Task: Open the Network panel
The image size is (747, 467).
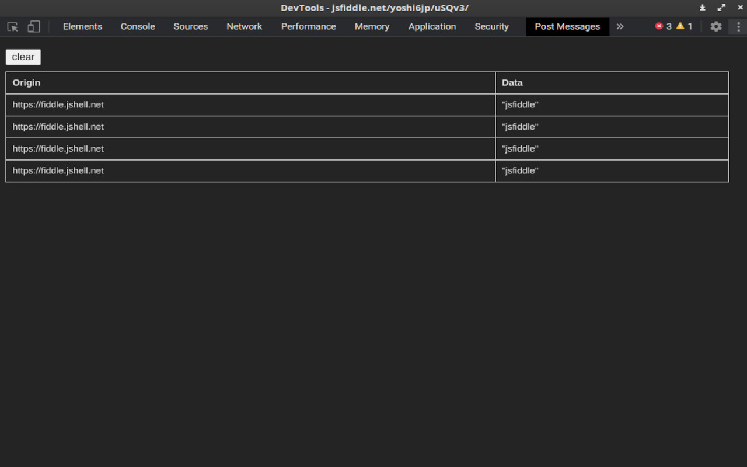Action: (x=244, y=26)
